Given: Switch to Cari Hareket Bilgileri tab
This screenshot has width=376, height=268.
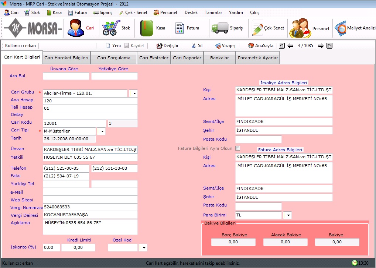Looking at the screenshot, I should click(x=66, y=58).
